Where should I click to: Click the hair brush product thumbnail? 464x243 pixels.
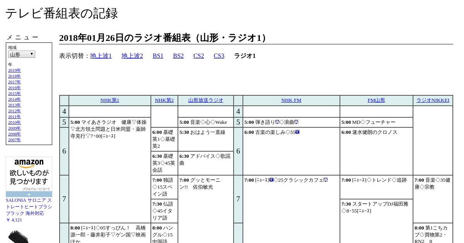click(x=18, y=236)
